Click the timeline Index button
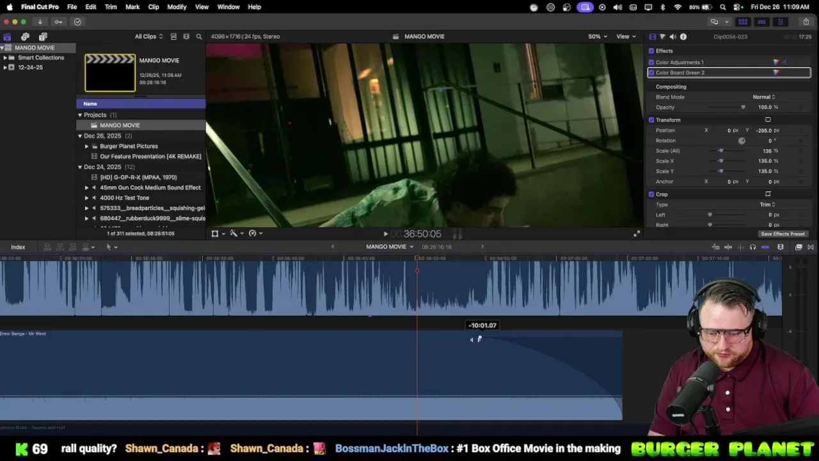The width and height of the screenshot is (819, 461). pos(18,247)
